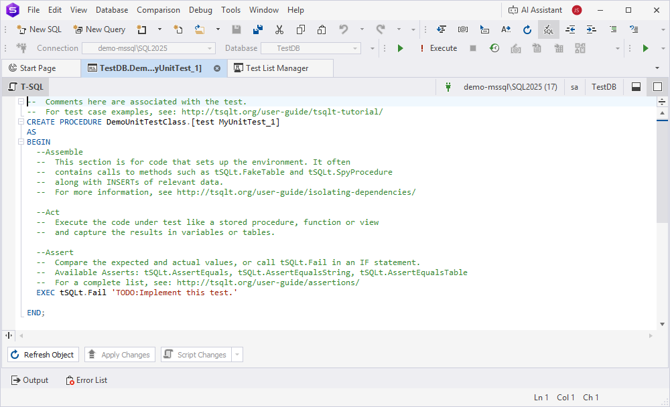Open the Comparison menu

pos(158,10)
